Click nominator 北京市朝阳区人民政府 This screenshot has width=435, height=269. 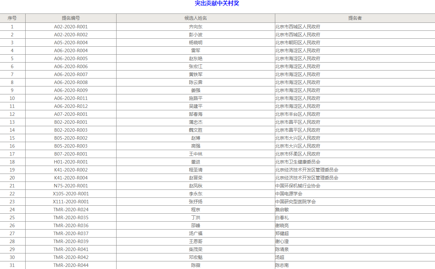click(298, 43)
